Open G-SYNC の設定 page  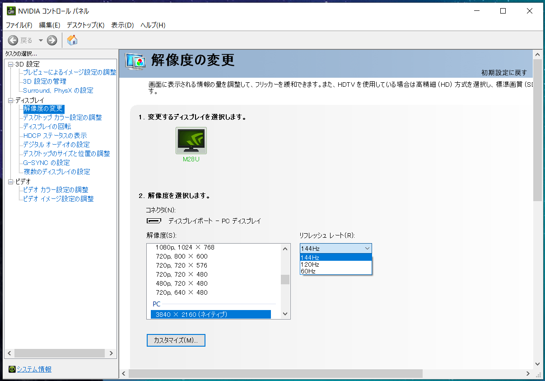pos(47,163)
